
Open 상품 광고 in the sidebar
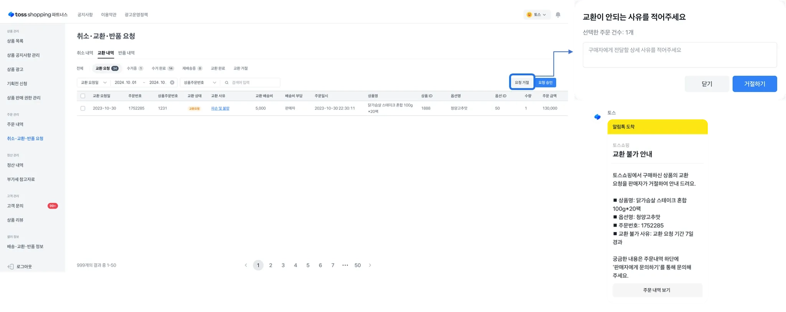point(15,70)
